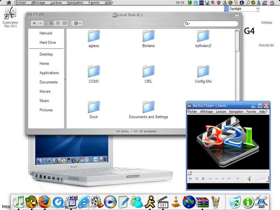
Task: Open the bear with headphones dock icon
Action: [x=31, y=202]
